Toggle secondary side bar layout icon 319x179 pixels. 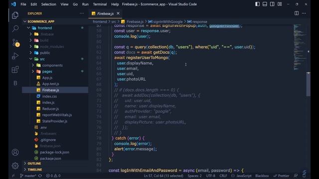pyautogui.click(x=272, y=4)
